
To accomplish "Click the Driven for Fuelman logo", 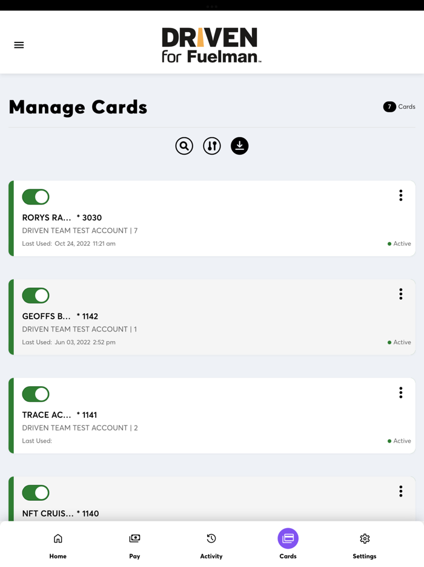I will tap(211, 45).
